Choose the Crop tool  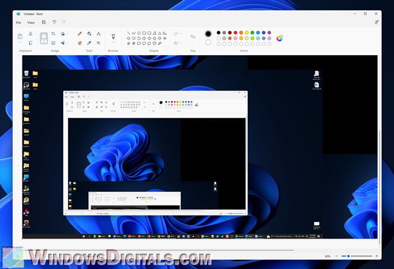click(53, 33)
